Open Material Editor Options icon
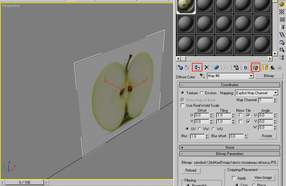 tap(282, 42)
